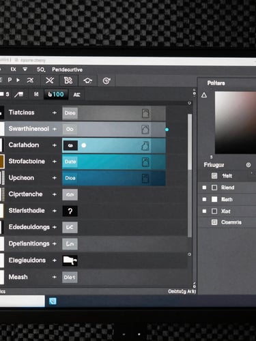Viewport: 256px width, 341px height.
Task: Open the dropdown arrow in the top bar
Action: point(25,69)
